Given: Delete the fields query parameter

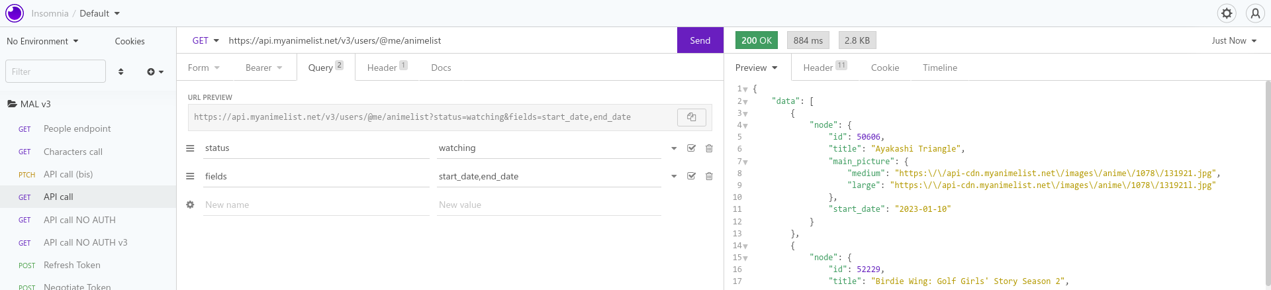Looking at the screenshot, I should (709, 176).
